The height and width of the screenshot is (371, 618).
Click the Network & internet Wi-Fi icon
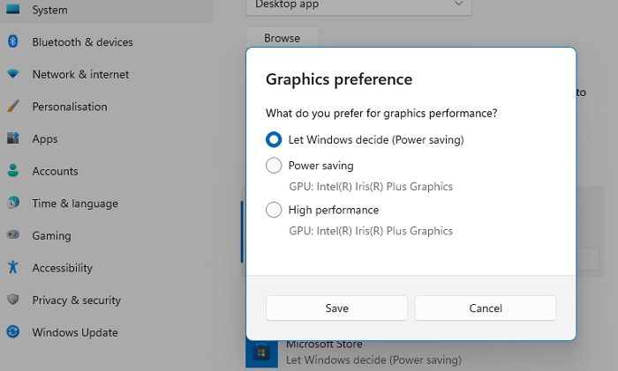coord(13,74)
